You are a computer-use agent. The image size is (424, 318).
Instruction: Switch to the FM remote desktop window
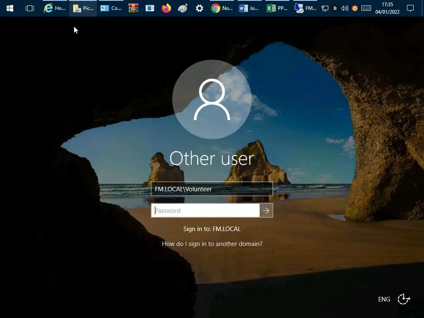305,8
